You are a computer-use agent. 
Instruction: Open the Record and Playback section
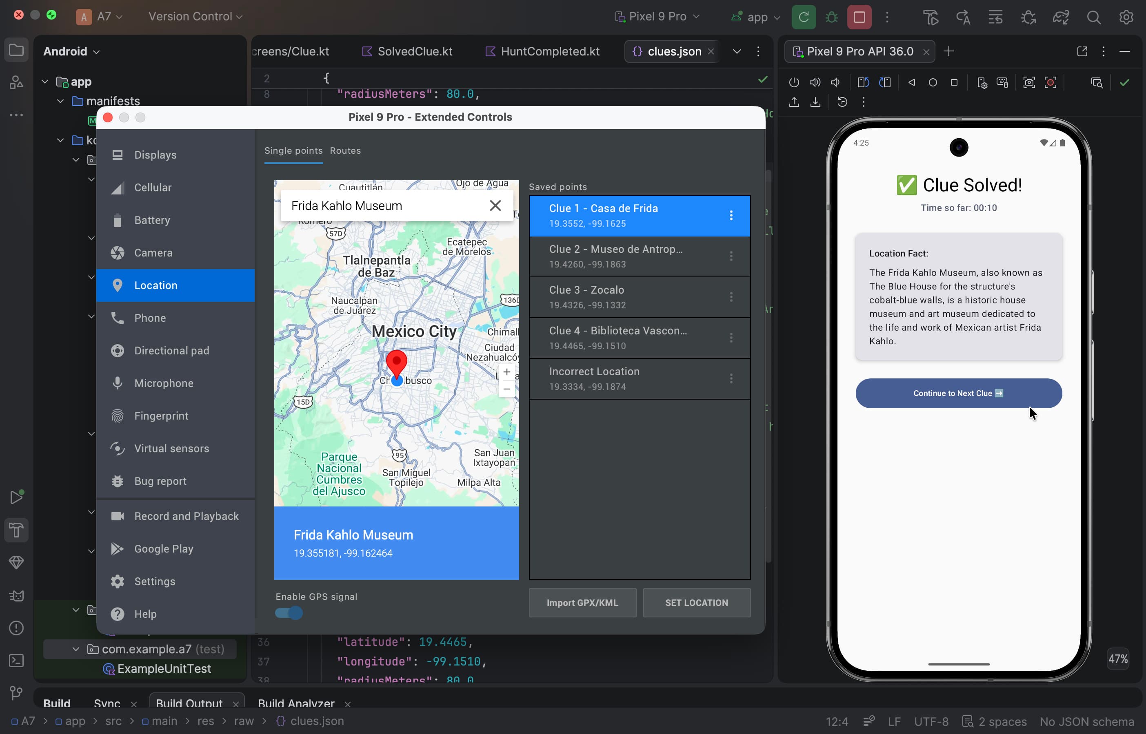tap(175, 516)
